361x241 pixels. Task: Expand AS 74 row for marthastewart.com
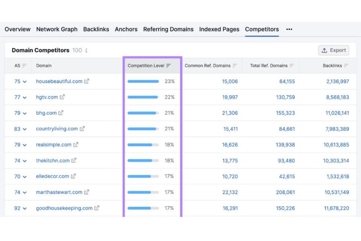(x=24, y=192)
